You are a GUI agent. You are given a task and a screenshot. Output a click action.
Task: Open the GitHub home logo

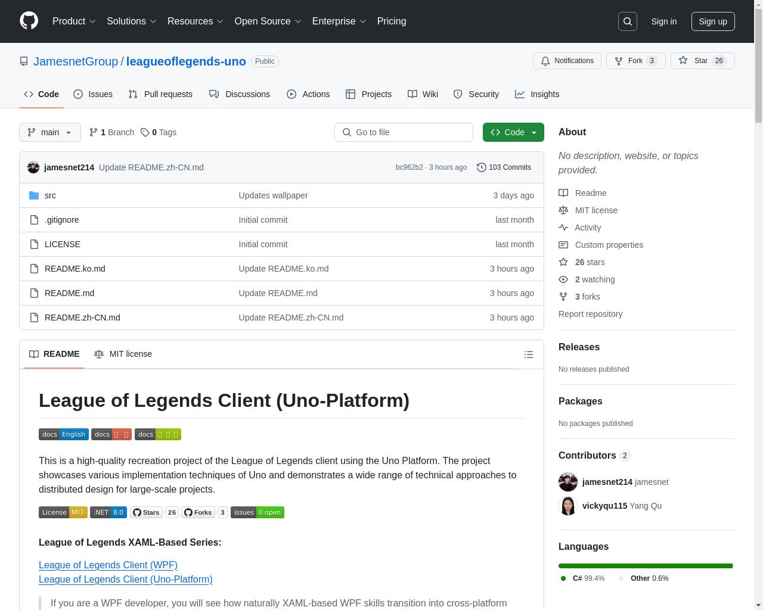pyautogui.click(x=29, y=21)
